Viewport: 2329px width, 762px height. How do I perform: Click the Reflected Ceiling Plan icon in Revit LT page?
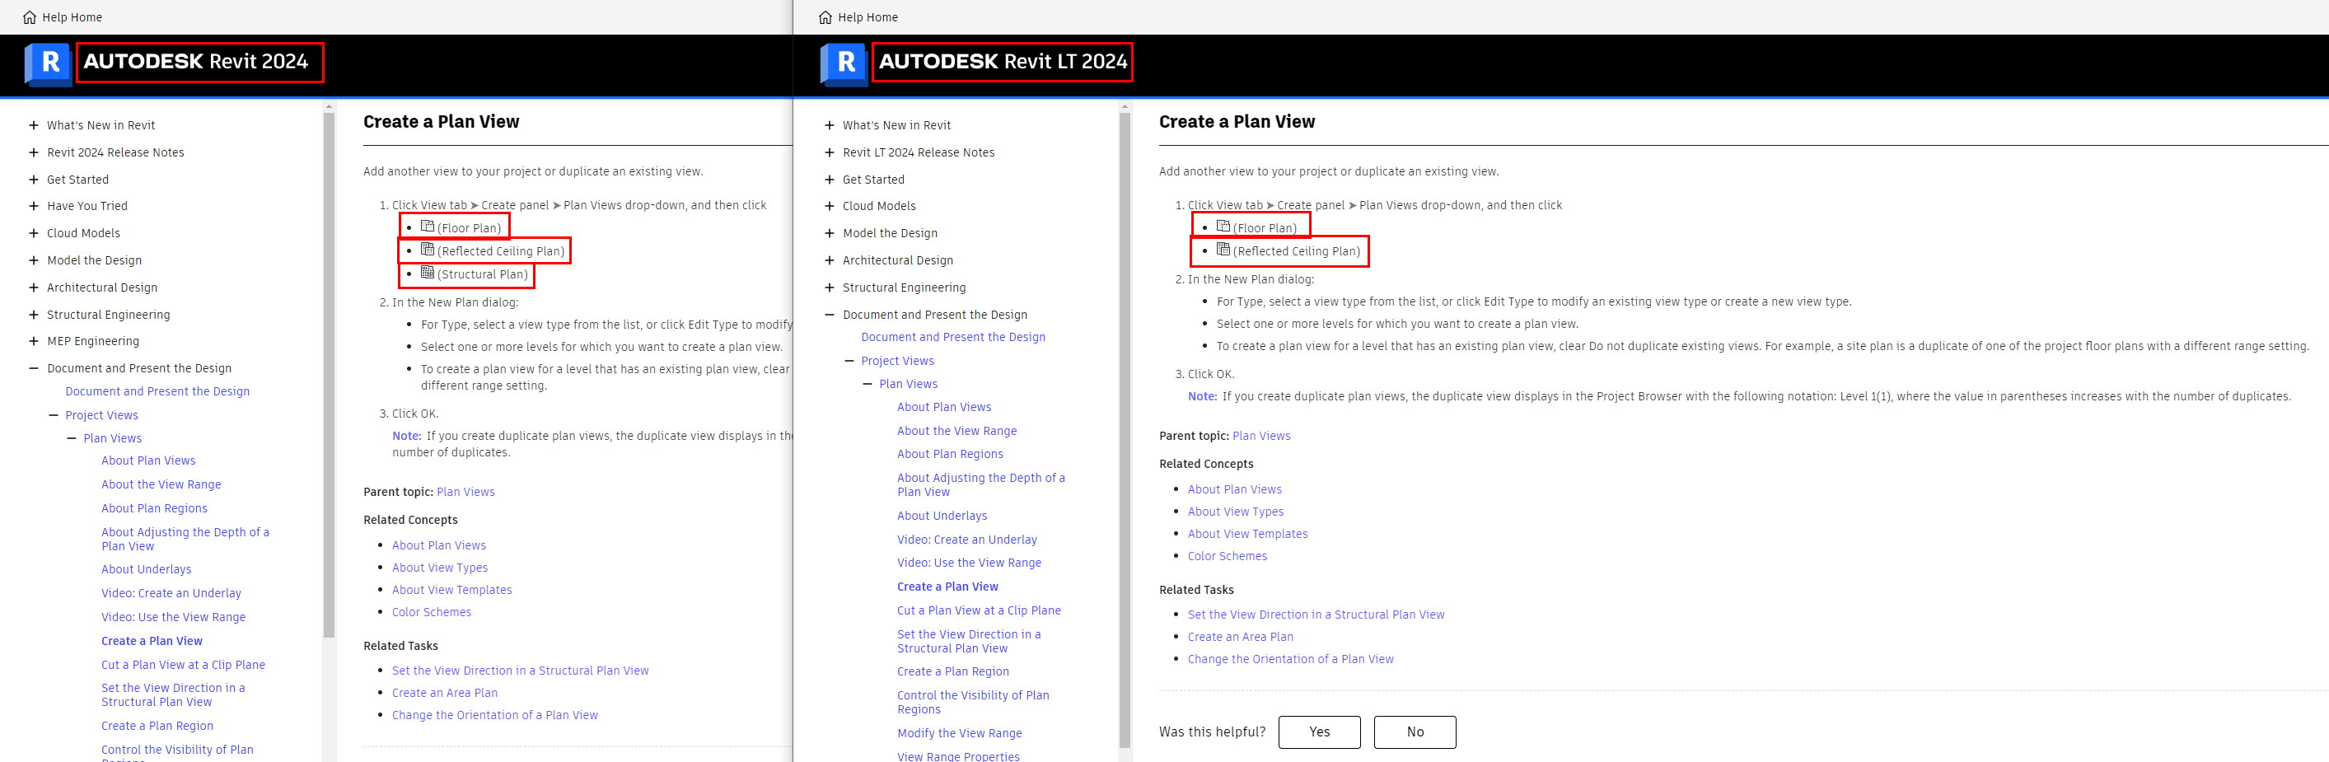pos(1223,250)
